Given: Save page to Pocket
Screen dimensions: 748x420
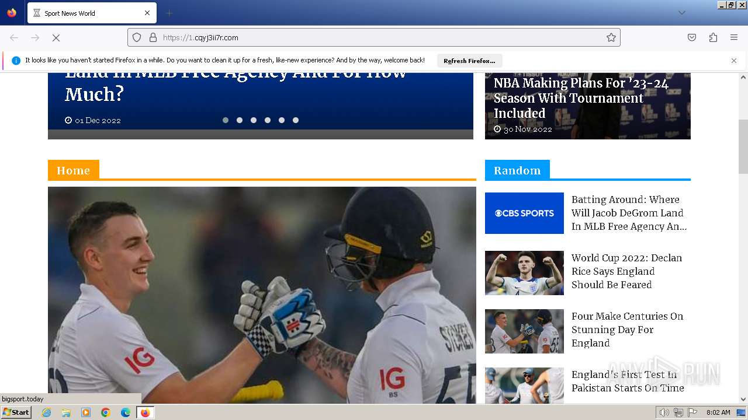Looking at the screenshot, I should pos(692,37).
